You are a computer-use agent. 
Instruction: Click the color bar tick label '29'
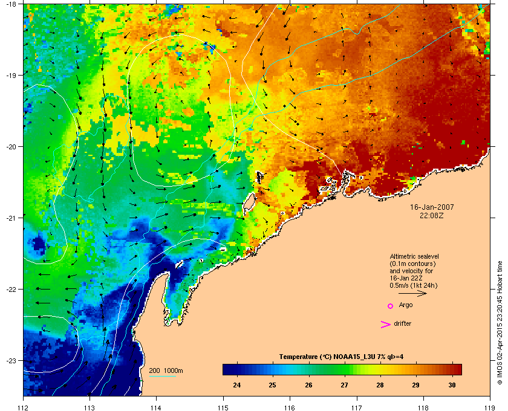coord(415,385)
